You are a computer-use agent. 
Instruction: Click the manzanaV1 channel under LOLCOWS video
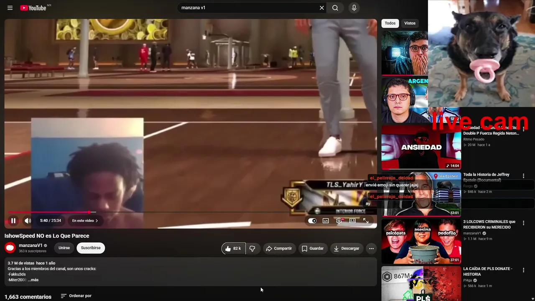(x=472, y=233)
